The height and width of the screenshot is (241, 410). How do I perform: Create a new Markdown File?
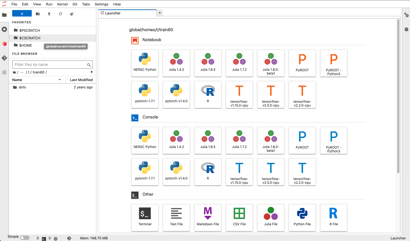(x=208, y=218)
